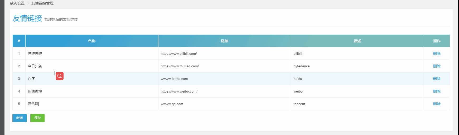Viewport: 459px width, 135px height.
Task: Edit the name field 腾讯网
Action: point(92,104)
